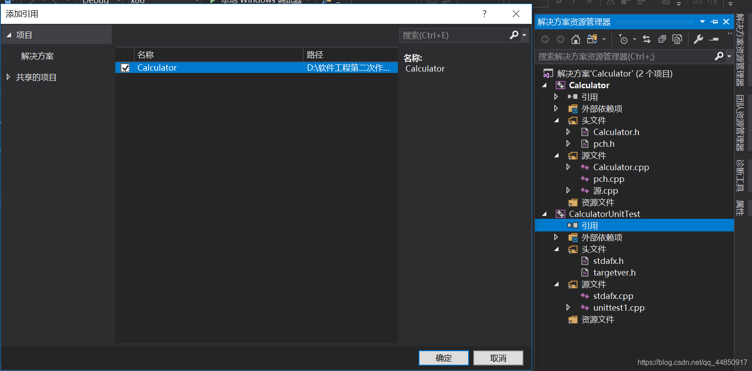Sort list by the 路径 column header
The height and width of the screenshot is (371, 752).
pos(351,54)
